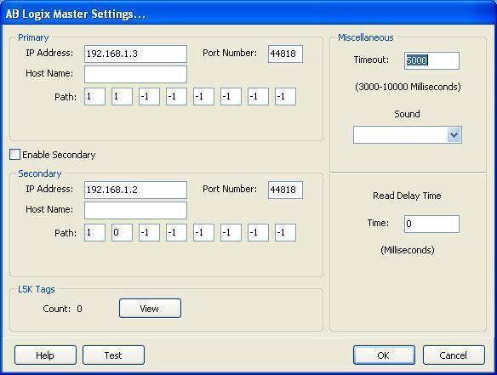The height and width of the screenshot is (375, 497).
Task: Click the Primary Host Name field
Action: coord(135,75)
